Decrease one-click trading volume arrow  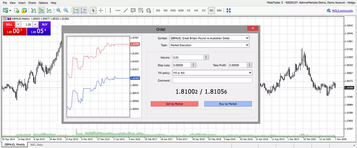point(18,25)
